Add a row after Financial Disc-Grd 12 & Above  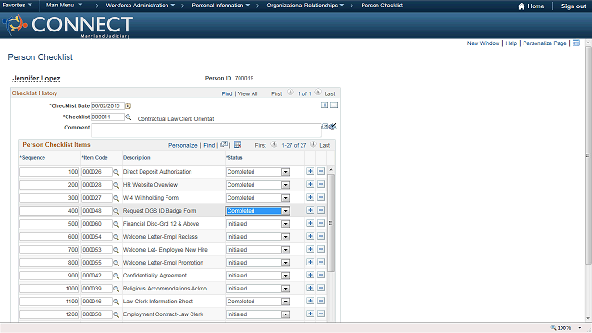(x=311, y=223)
